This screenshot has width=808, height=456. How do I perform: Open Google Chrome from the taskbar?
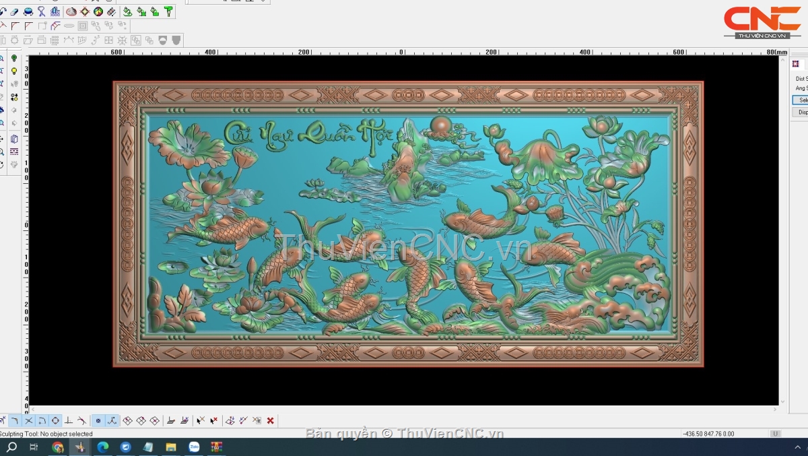(x=58, y=447)
